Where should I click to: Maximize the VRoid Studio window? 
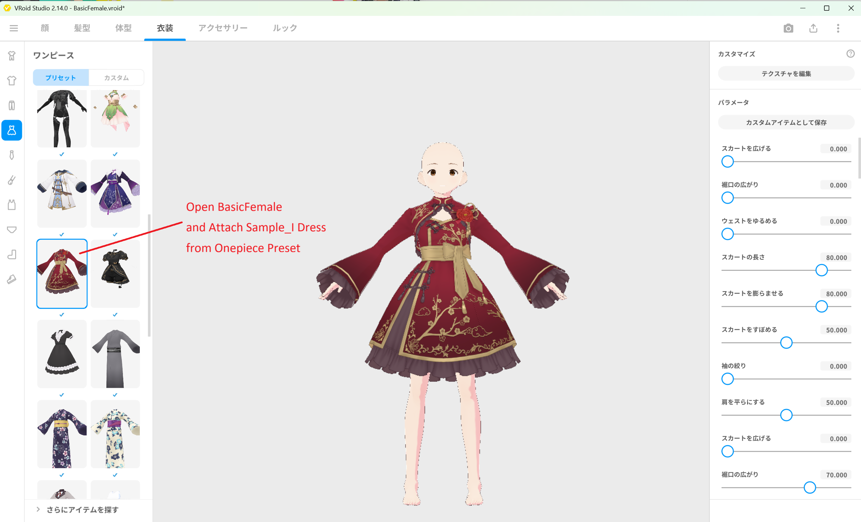point(826,8)
